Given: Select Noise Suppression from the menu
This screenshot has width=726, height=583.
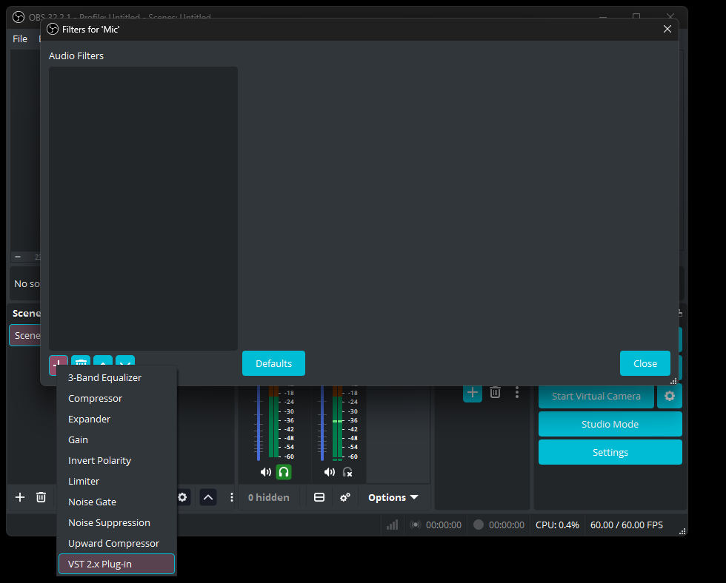Looking at the screenshot, I should pos(116,523).
